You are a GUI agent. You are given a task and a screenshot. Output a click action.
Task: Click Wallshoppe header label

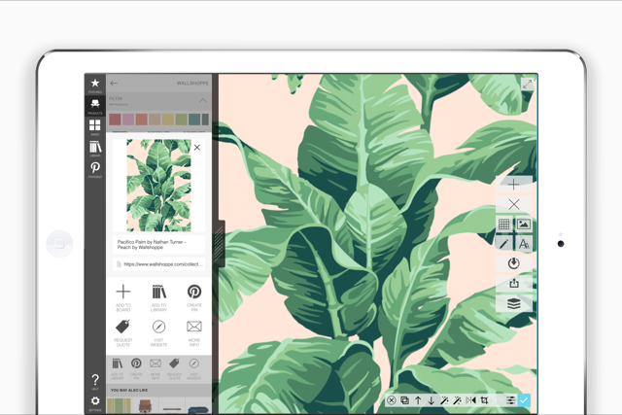click(192, 83)
